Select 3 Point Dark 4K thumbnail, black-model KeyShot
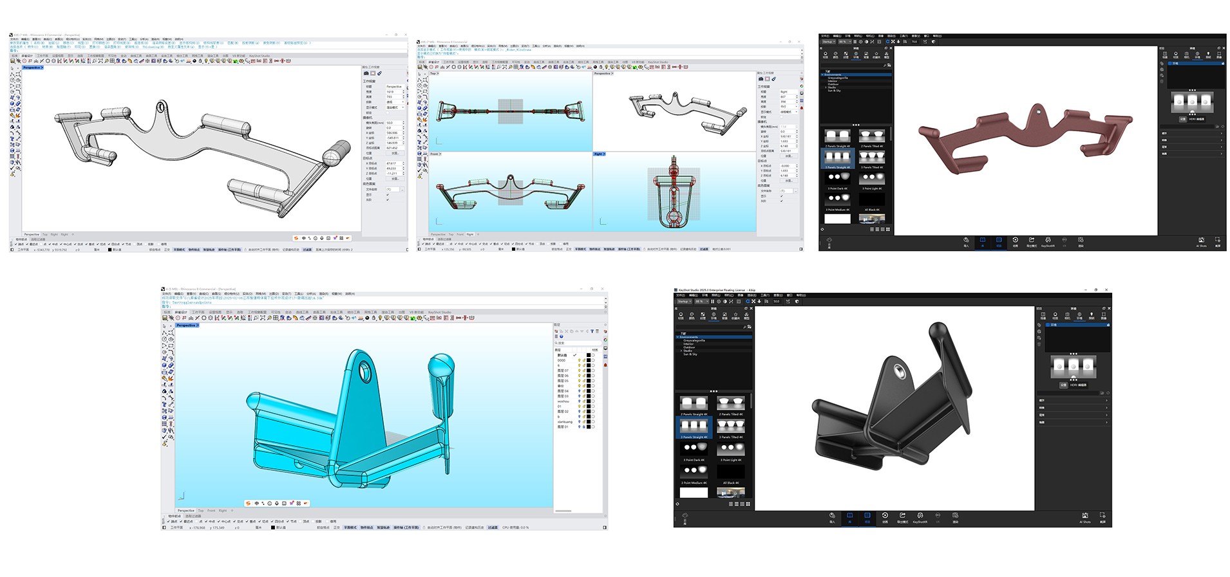Viewport: 1230px width, 577px height. [694, 447]
